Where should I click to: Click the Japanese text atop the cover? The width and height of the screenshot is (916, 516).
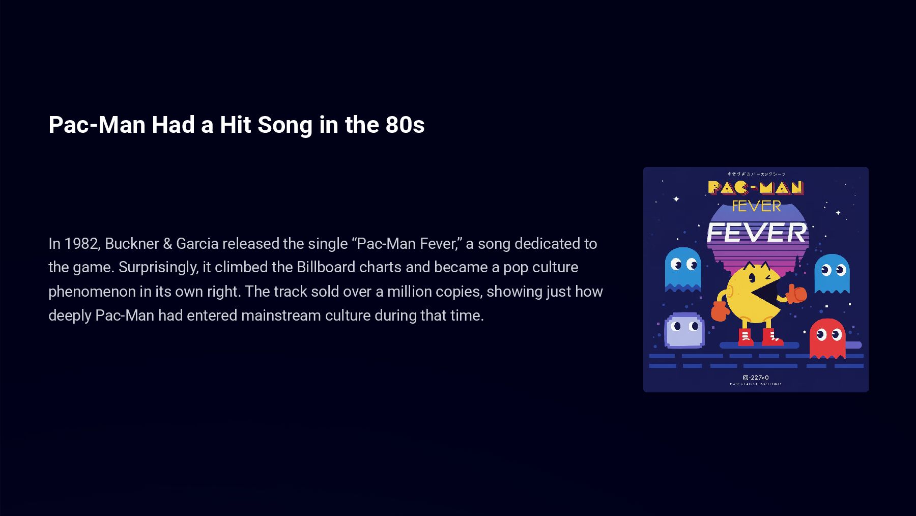(756, 174)
